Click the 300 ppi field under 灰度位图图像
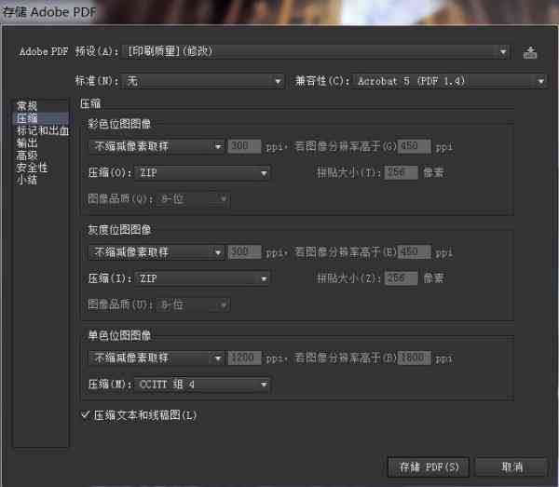The image size is (559, 487). 244,251
